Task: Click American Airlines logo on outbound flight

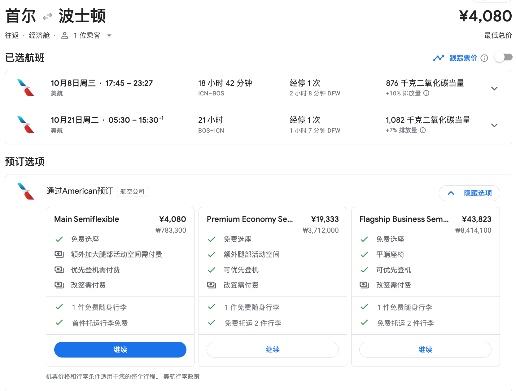Action: (x=26, y=88)
